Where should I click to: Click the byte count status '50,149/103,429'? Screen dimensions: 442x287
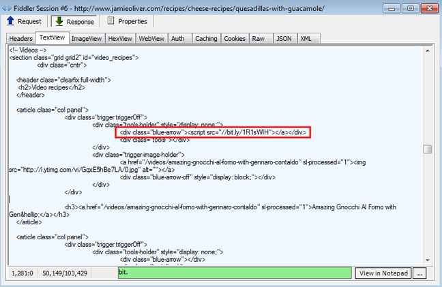[x=65, y=273]
